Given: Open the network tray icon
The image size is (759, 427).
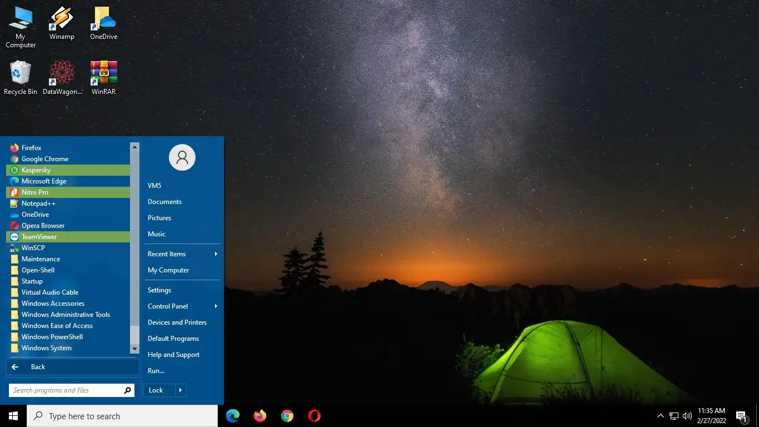Looking at the screenshot, I should (x=674, y=416).
